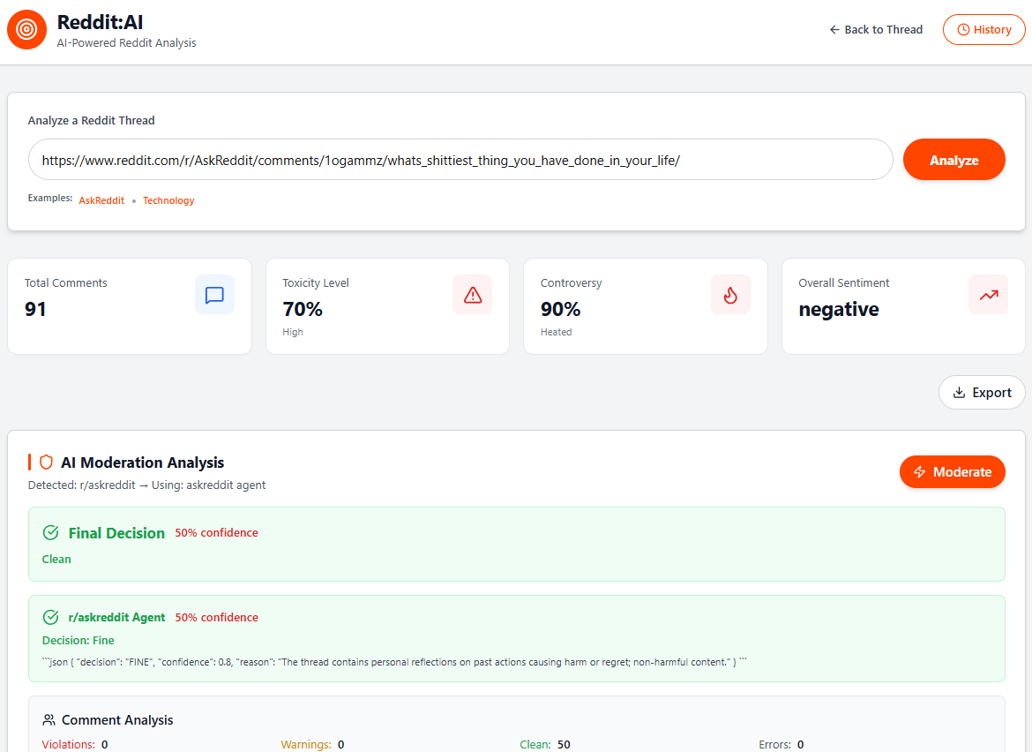Click the JSON decision reason text
Viewport: 1032px width, 752px height.
click(395, 662)
